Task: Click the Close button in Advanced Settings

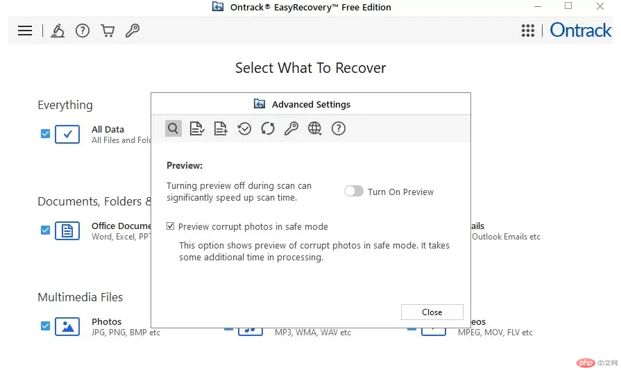Action: pos(432,312)
